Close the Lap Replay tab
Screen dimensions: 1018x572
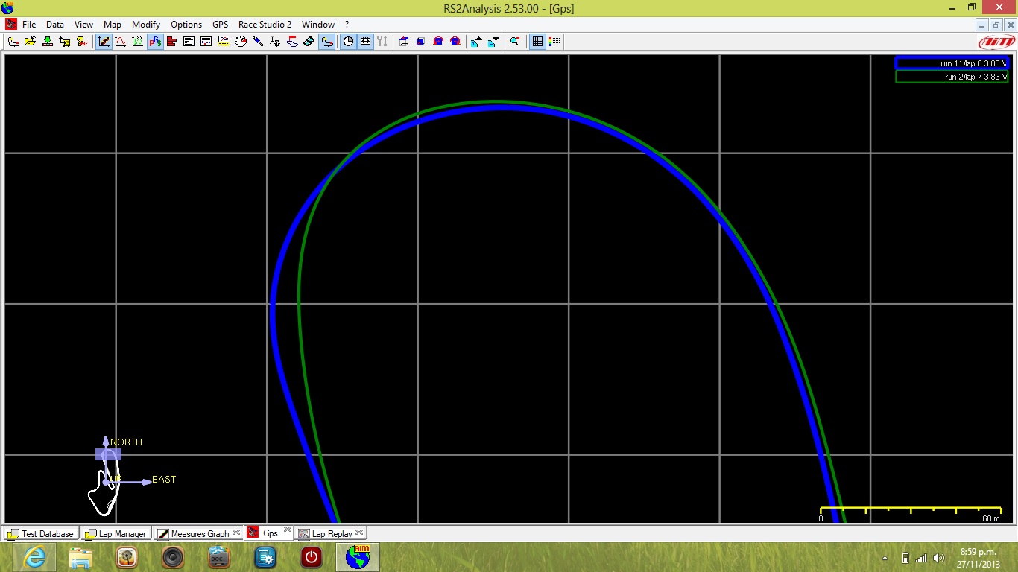tap(359, 533)
